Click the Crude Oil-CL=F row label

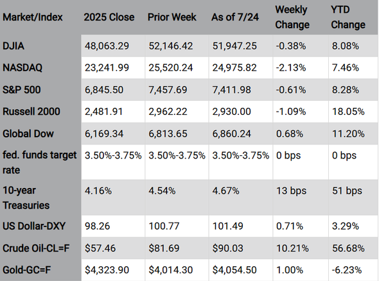(36, 248)
